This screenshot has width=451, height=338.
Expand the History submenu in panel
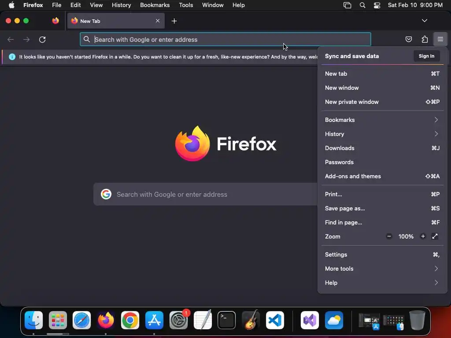coord(382,134)
